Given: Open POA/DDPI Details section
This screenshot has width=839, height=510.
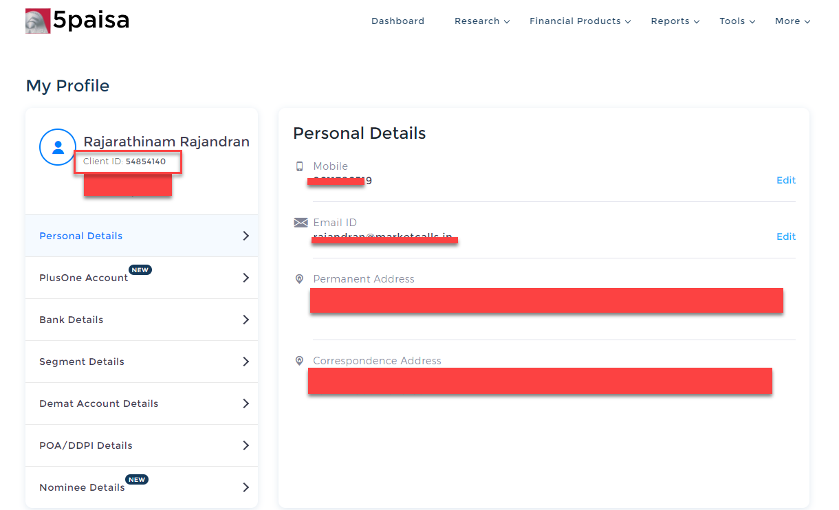Looking at the screenshot, I should coord(142,445).
